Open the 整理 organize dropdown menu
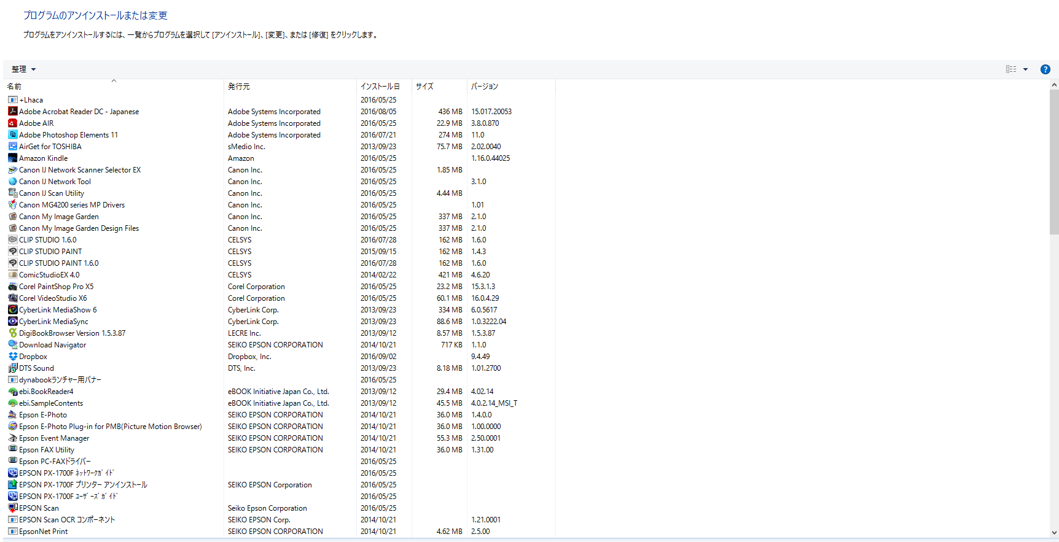1059x542 pixels. click(23, 69)
